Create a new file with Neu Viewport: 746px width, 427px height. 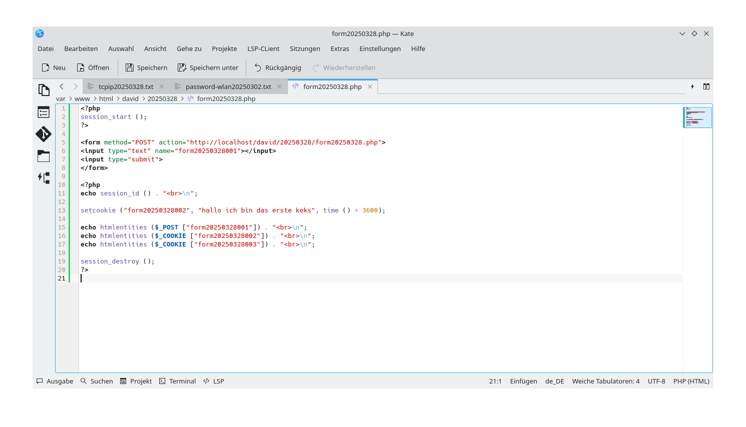(53, 67)
